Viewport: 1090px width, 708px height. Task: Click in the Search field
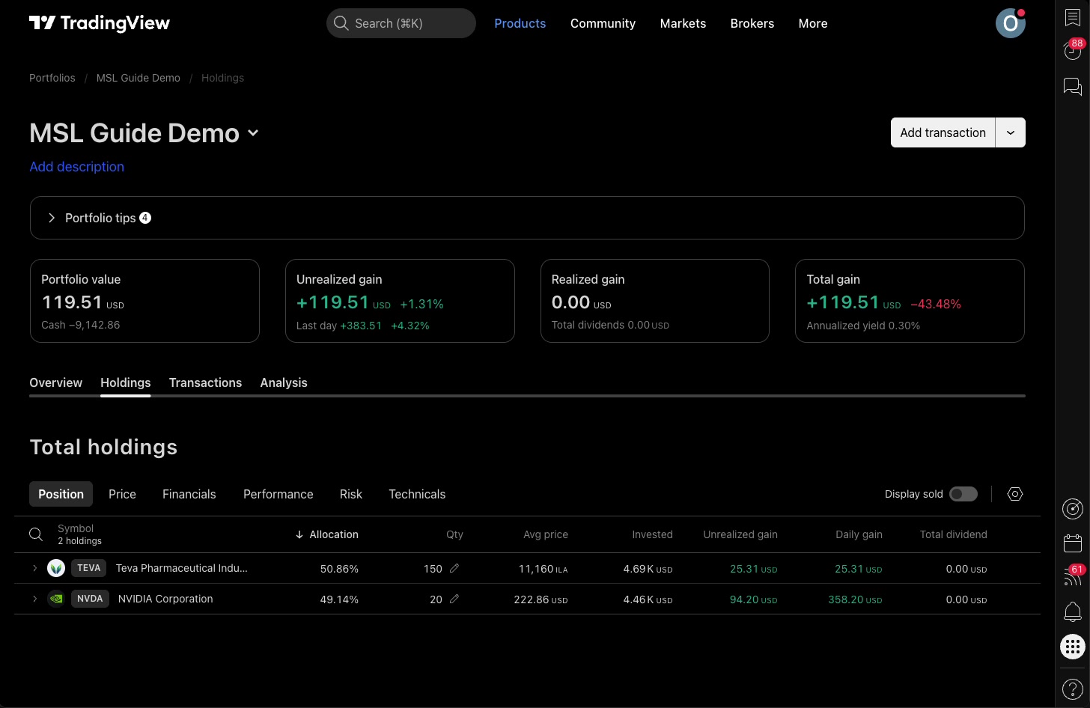tap(401, 23)
